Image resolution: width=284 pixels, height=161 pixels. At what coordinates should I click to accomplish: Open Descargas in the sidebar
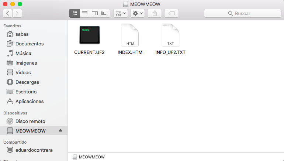point(34,82)
